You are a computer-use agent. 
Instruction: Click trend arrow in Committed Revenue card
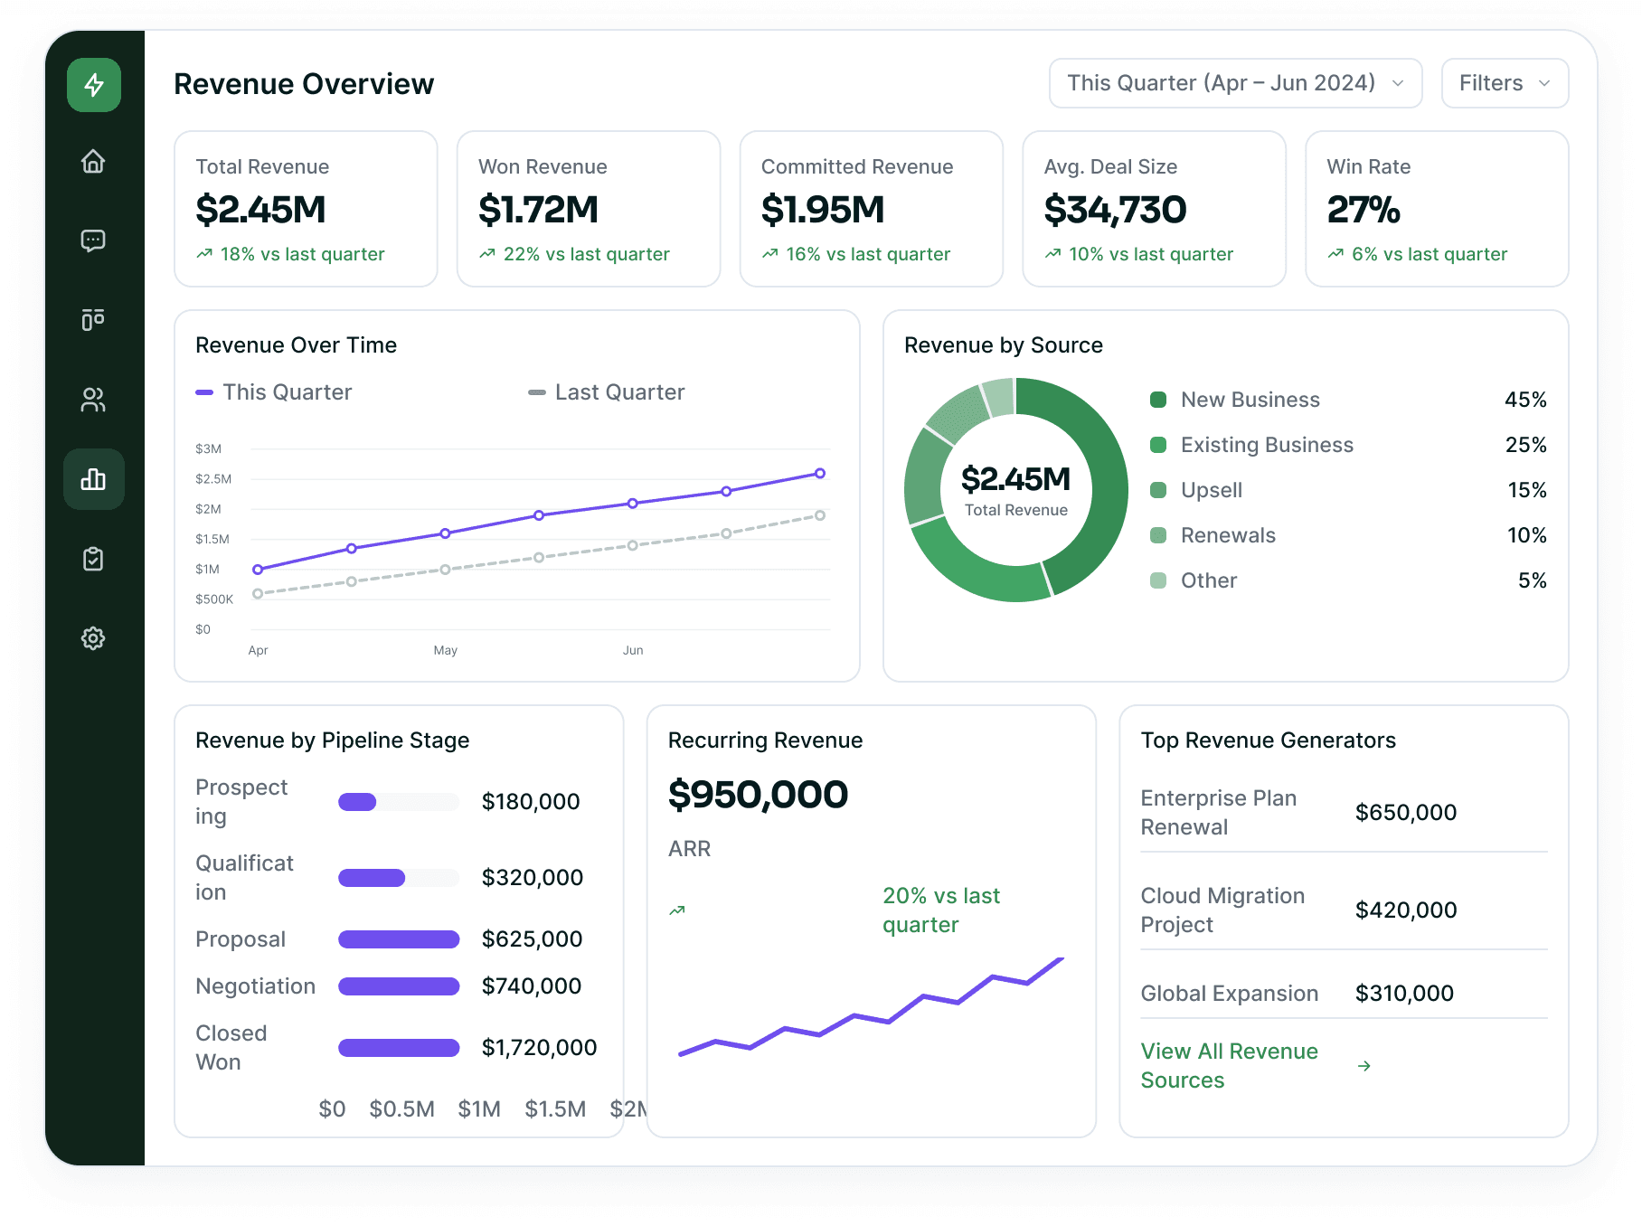(x=770, y=254)
